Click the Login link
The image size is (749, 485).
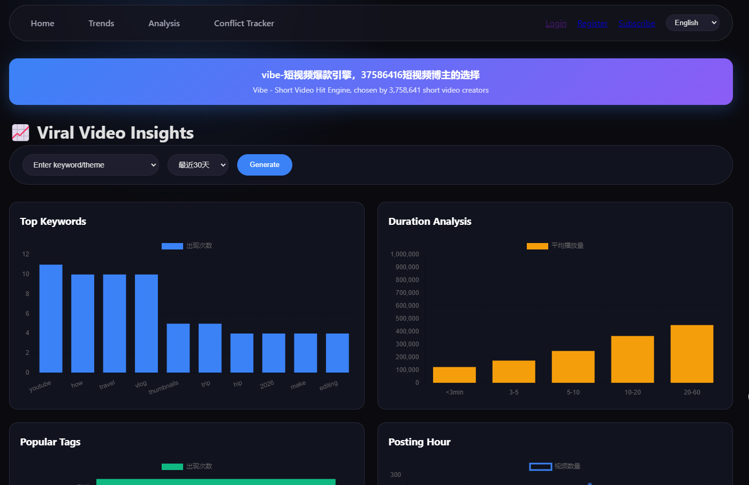click(x=556, y=23)
